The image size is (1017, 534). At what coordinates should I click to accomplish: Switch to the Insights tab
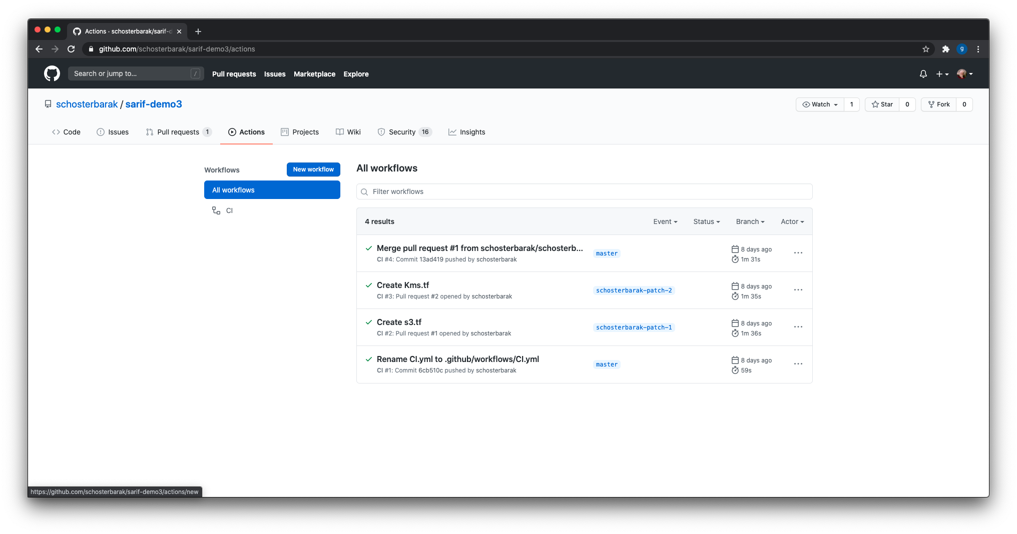pos(467,132)
